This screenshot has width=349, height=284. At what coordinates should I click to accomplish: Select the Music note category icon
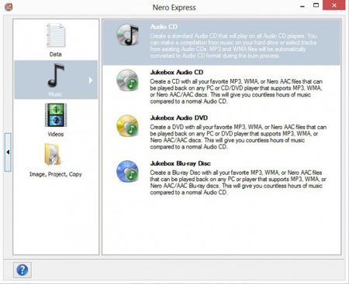pos(56,76)
